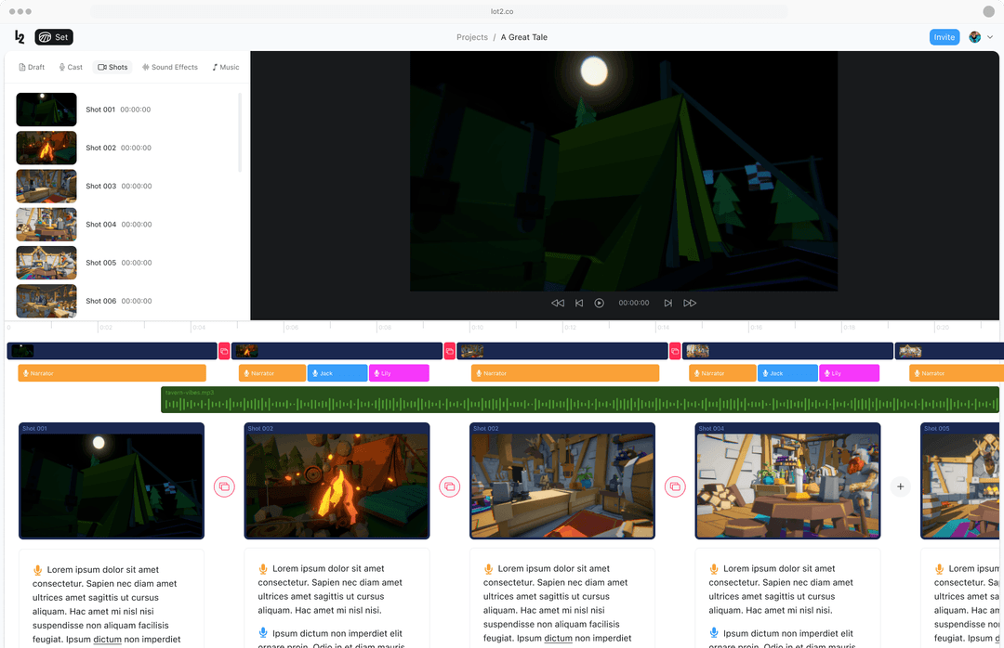Click the browser address bar lot2.co
The image size is (1004, 648).
click(x=439, y=11)
